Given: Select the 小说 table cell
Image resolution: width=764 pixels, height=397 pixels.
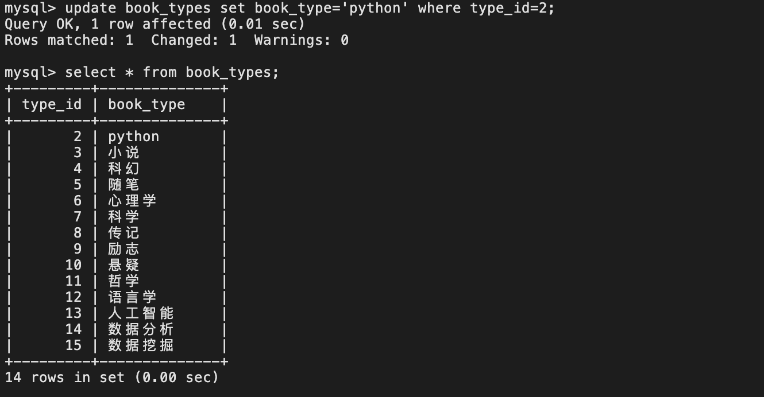Looking at the screenshot, I should tap(124, 153).
